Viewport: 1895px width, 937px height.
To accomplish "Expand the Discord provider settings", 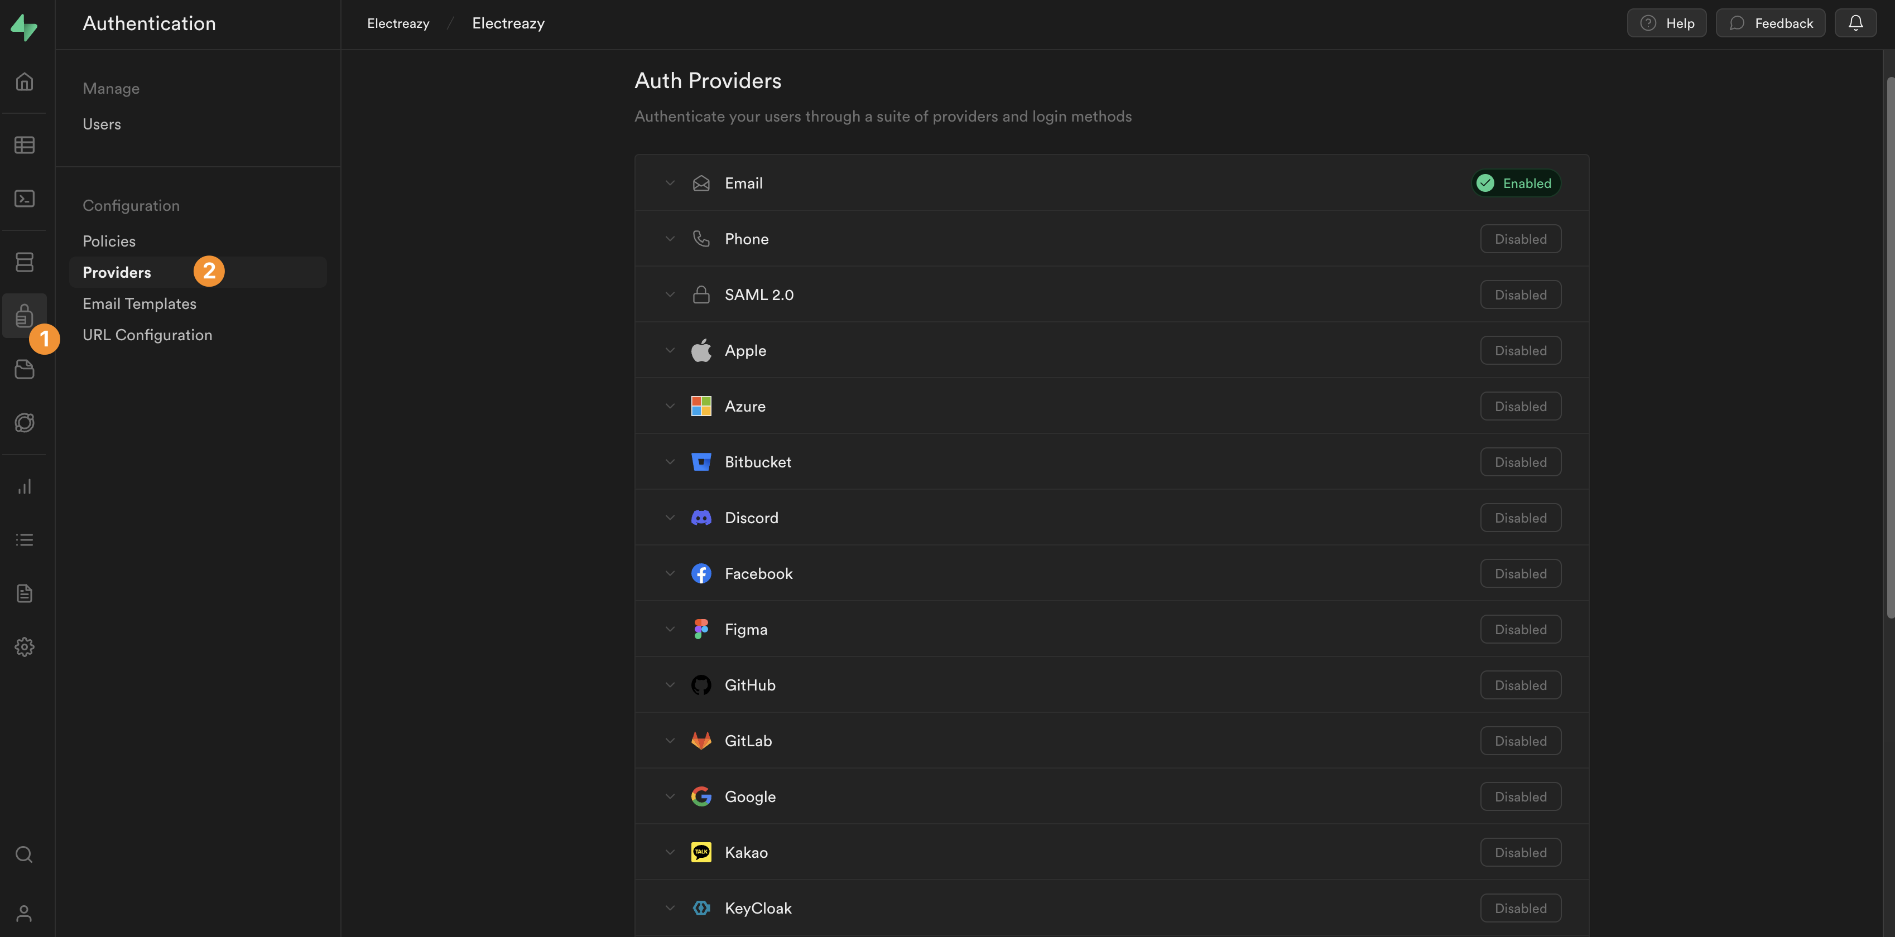I will pos(670,517).
